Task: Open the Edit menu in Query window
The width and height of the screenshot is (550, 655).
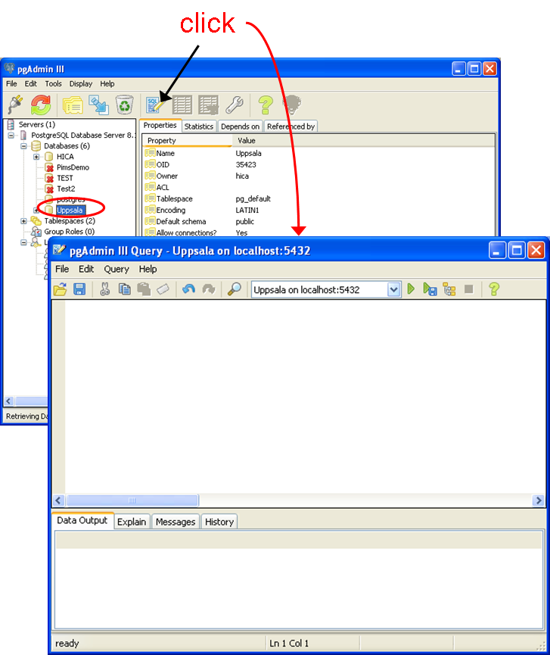Action: pos(86,269)
